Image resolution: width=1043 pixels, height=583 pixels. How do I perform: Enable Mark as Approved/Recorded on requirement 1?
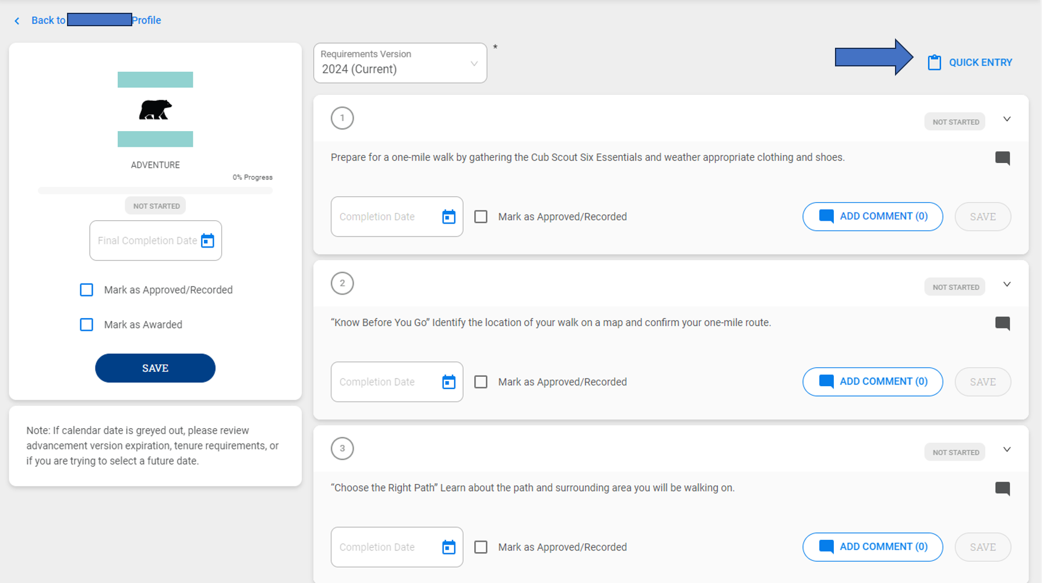[481, 216]
